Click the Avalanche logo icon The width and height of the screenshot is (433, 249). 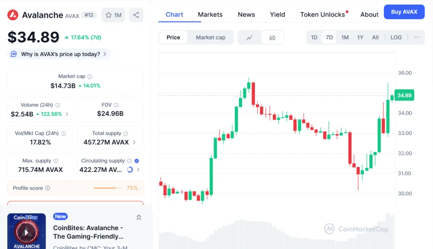(x=13, y=14)
